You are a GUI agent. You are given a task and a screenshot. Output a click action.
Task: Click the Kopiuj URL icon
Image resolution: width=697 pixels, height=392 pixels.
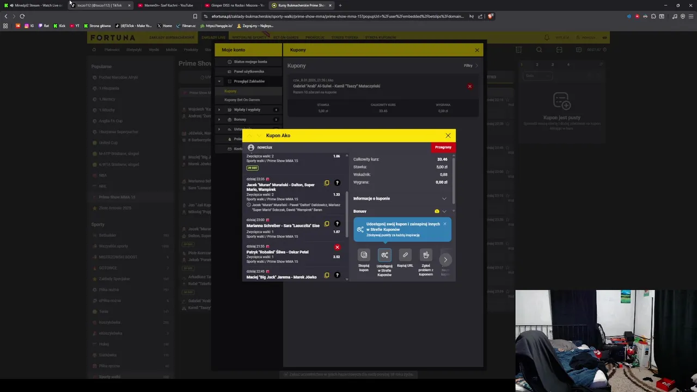coord(405,255)
